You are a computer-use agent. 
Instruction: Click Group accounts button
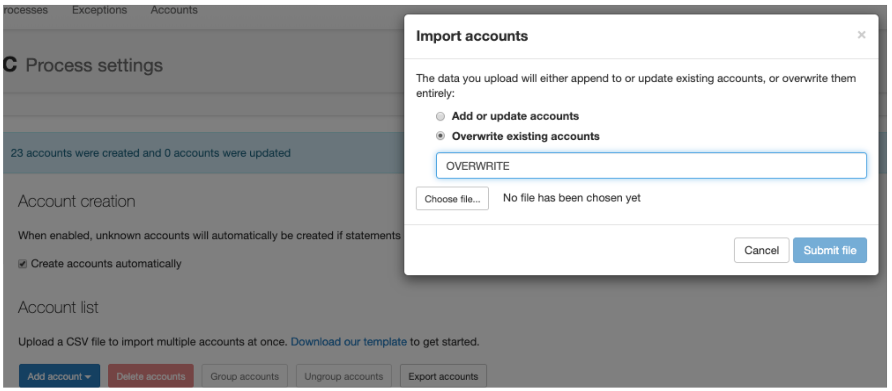pos(244,376)
